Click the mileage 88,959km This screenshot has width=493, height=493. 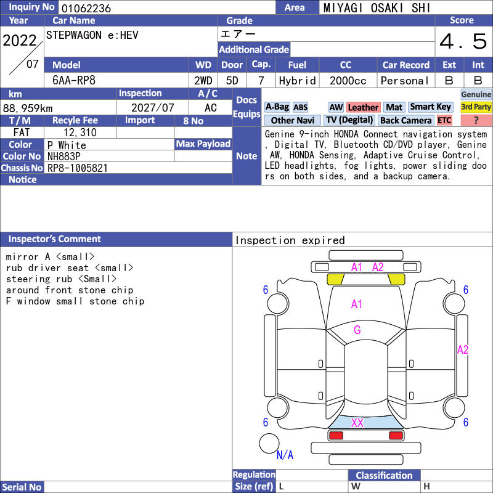pyautogui.click(x=28, y=108)
